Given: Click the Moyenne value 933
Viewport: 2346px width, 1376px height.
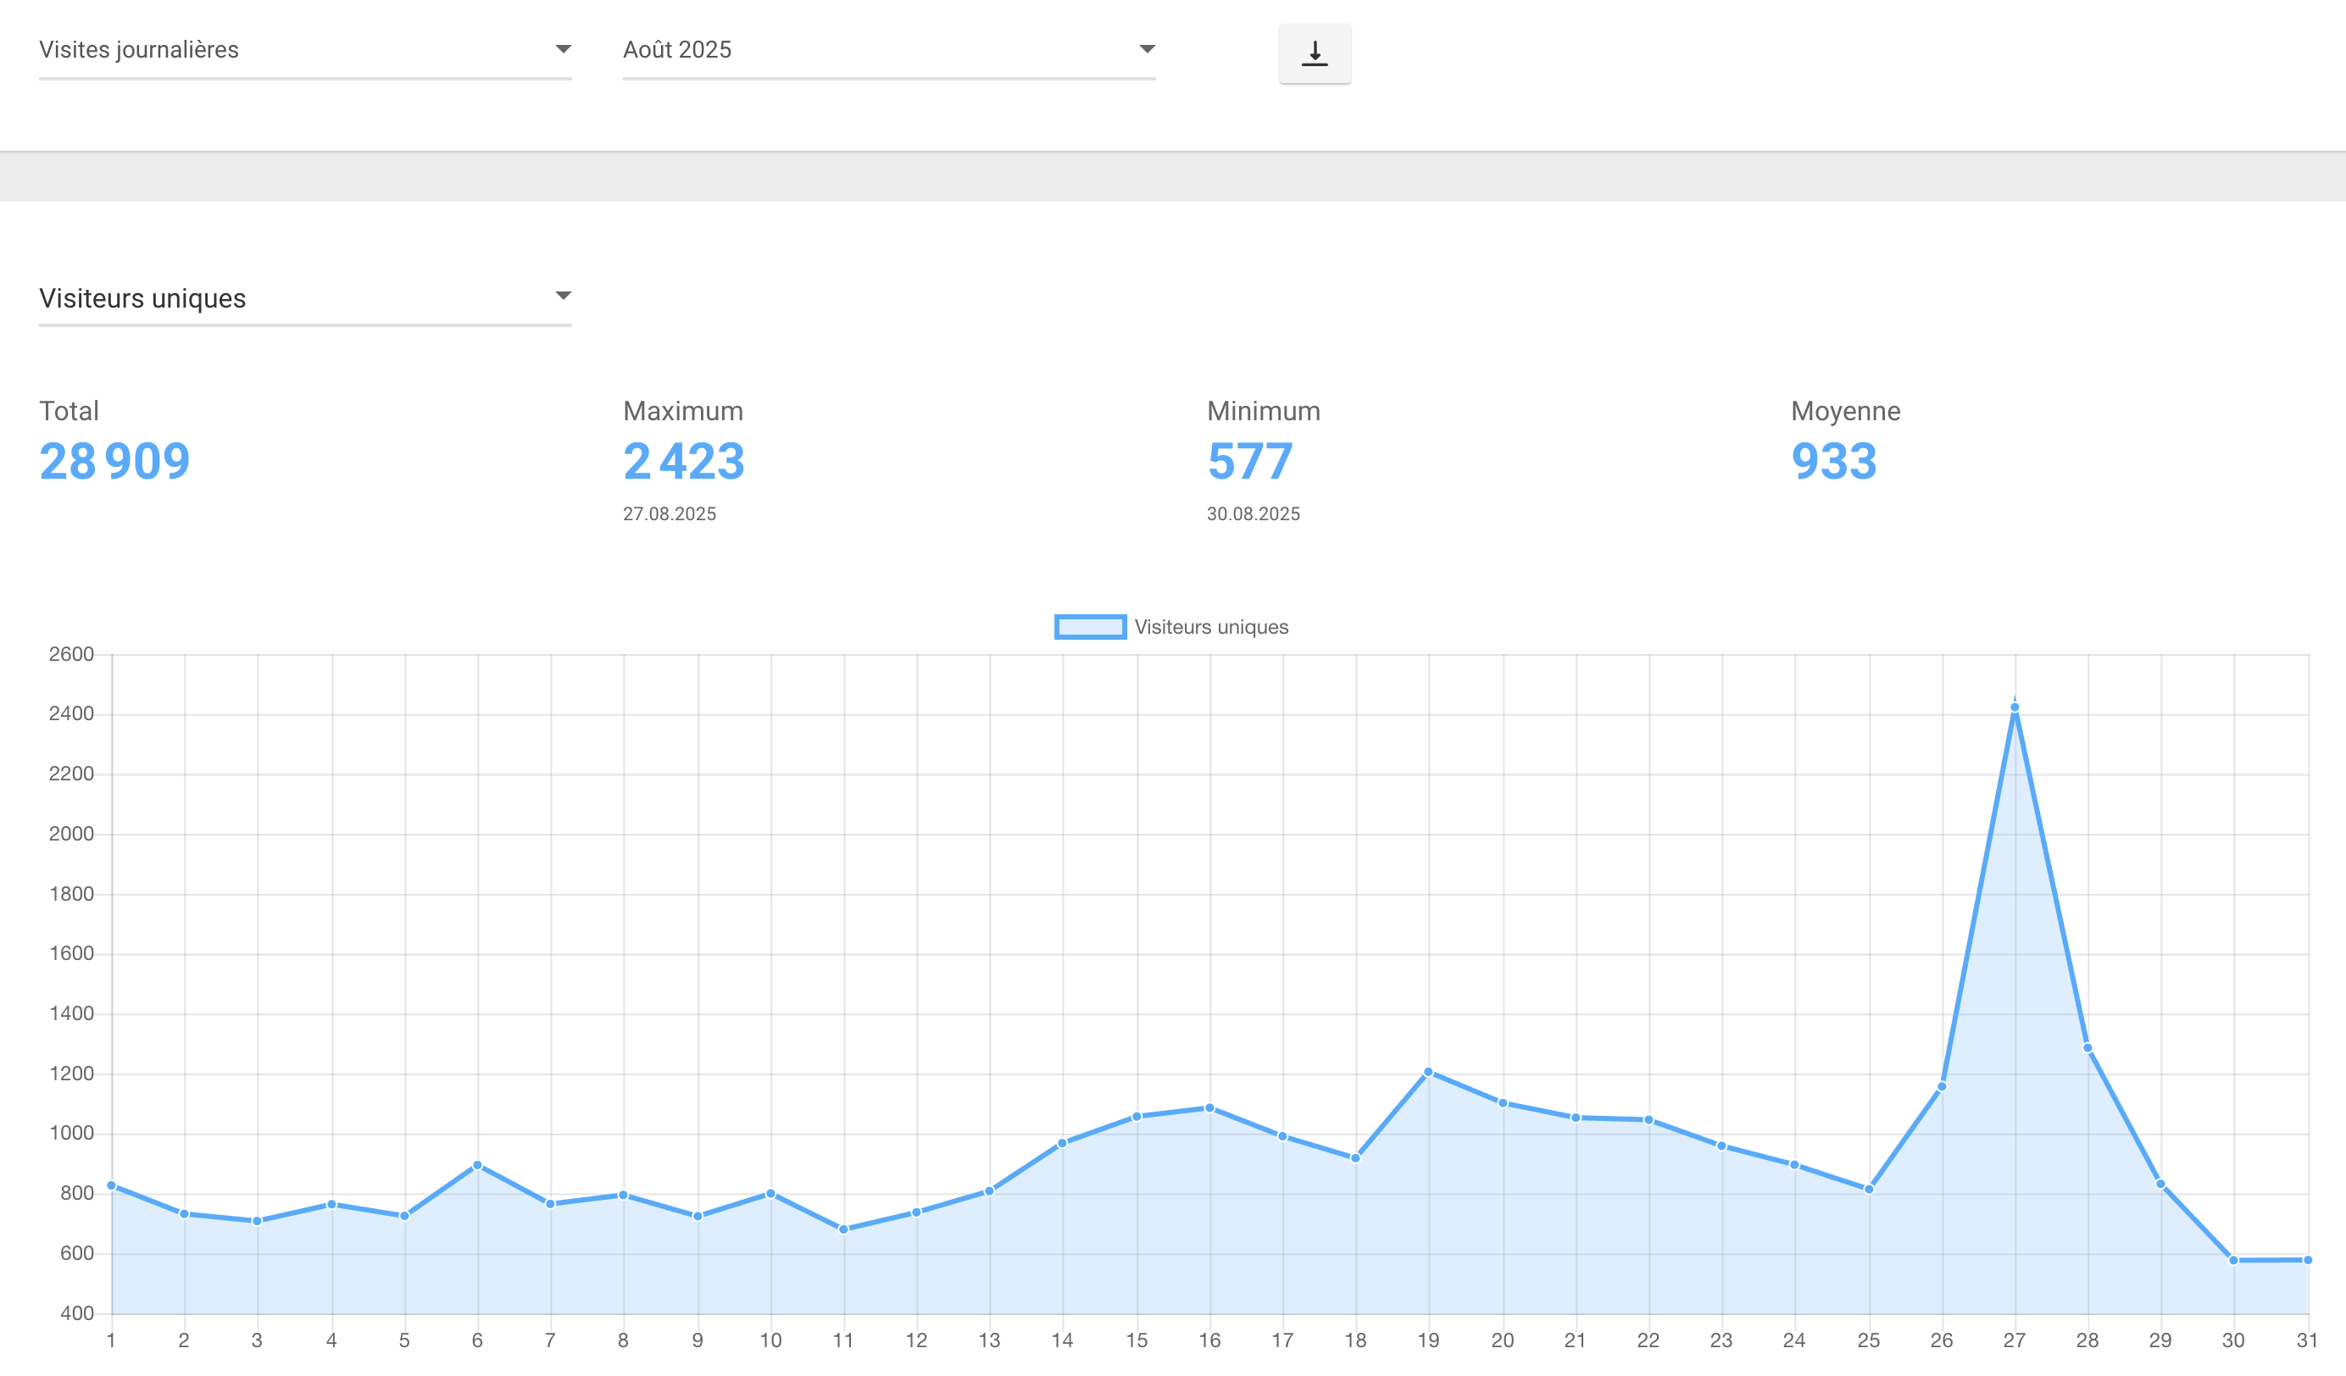Looking at the screenshot, I should click(1833, 462).
